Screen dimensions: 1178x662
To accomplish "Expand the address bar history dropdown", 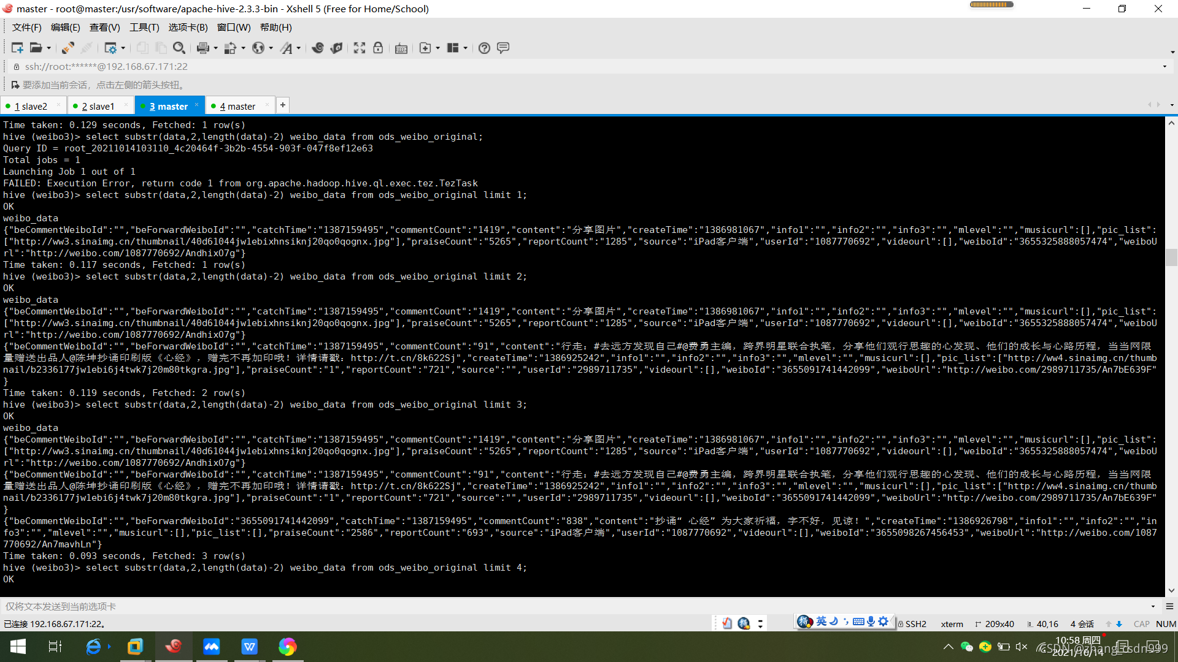I will [1165, 67].
